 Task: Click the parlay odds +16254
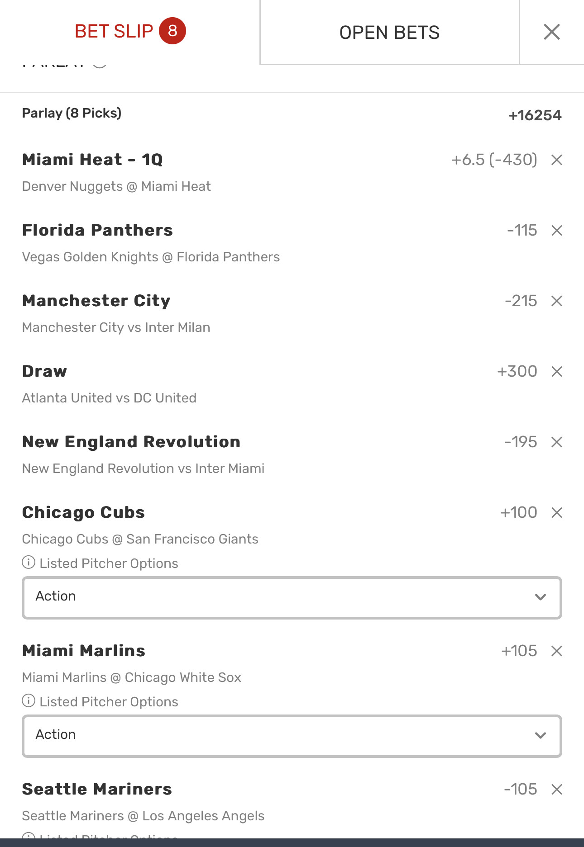pyautogui.click(x=535, y=115)
